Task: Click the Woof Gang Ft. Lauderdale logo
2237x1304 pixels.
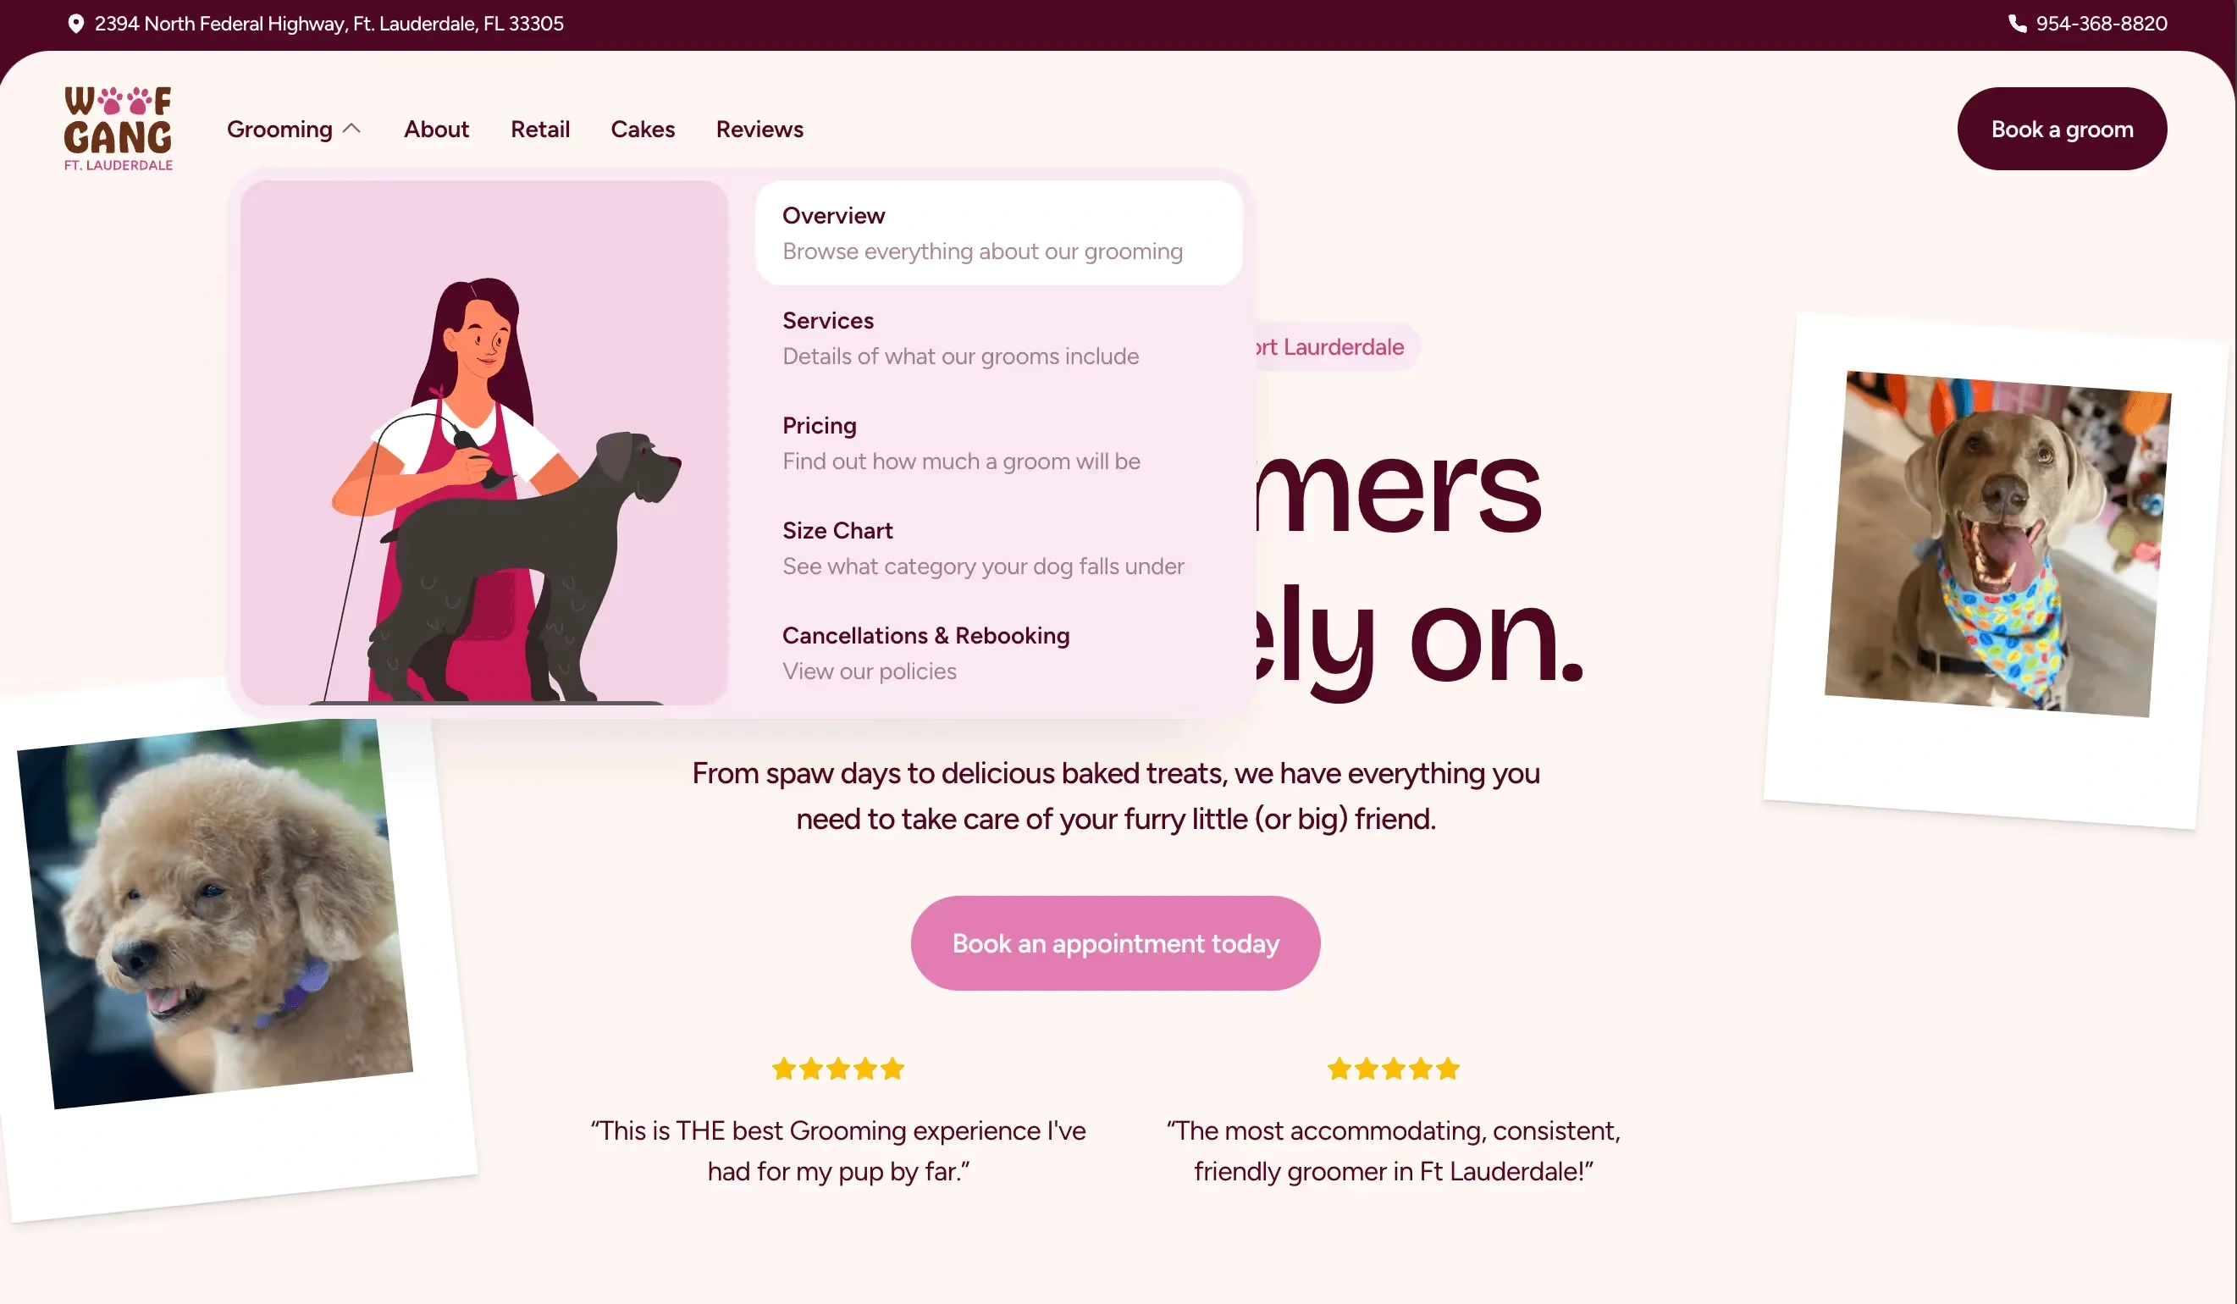Action: 118,129
